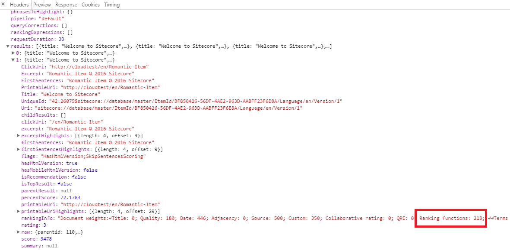510x250 pixels.
Task: Expand the excerptHighlights array
Action: coord(18,136)
